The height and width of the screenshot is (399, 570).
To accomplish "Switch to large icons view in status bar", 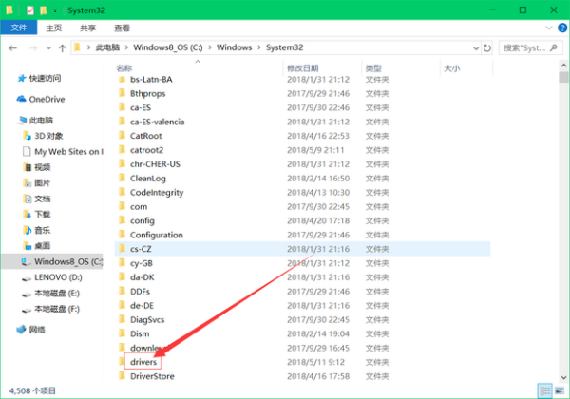I will click(559, 390).
